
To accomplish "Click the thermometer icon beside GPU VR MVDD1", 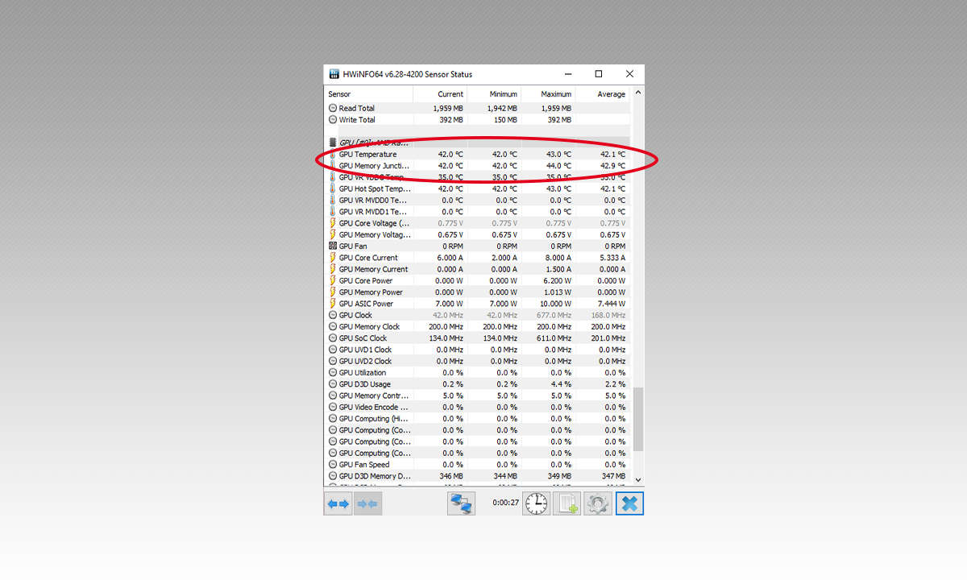I will pyautogui.click(x=333, y=211).
